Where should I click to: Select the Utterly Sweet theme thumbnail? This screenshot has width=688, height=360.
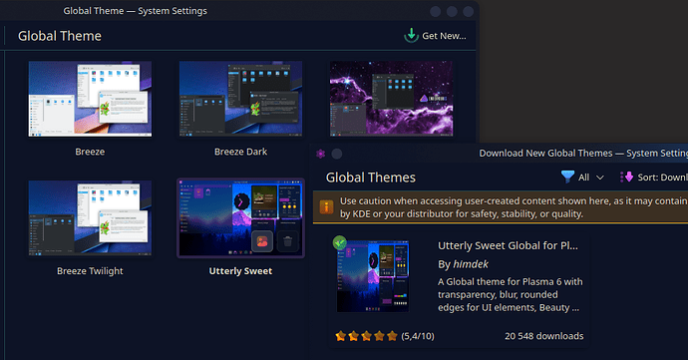click(x=240, y=217)
